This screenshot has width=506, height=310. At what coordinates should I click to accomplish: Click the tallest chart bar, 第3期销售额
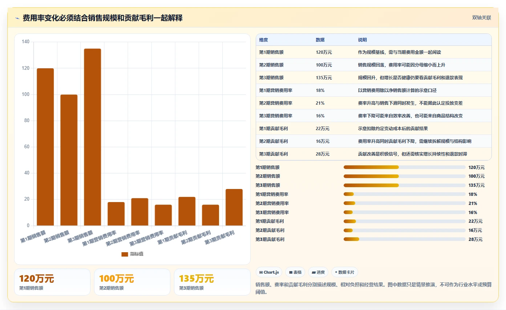[93, 137]
